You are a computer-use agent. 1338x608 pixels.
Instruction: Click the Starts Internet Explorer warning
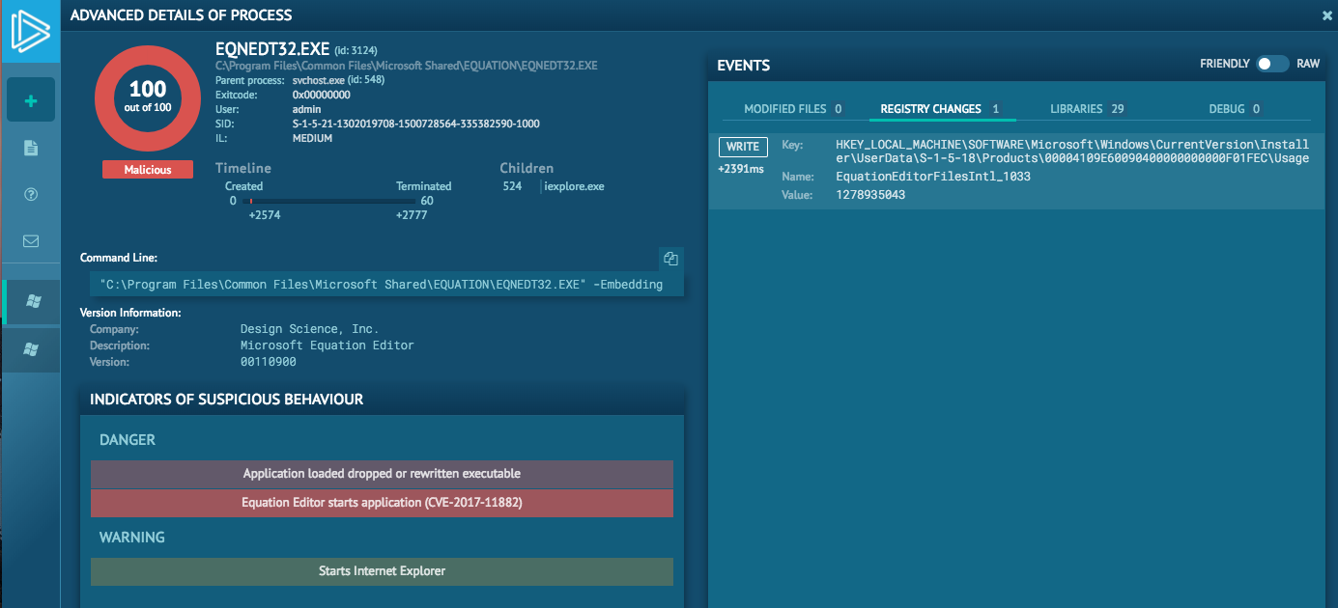pos(382,571)
